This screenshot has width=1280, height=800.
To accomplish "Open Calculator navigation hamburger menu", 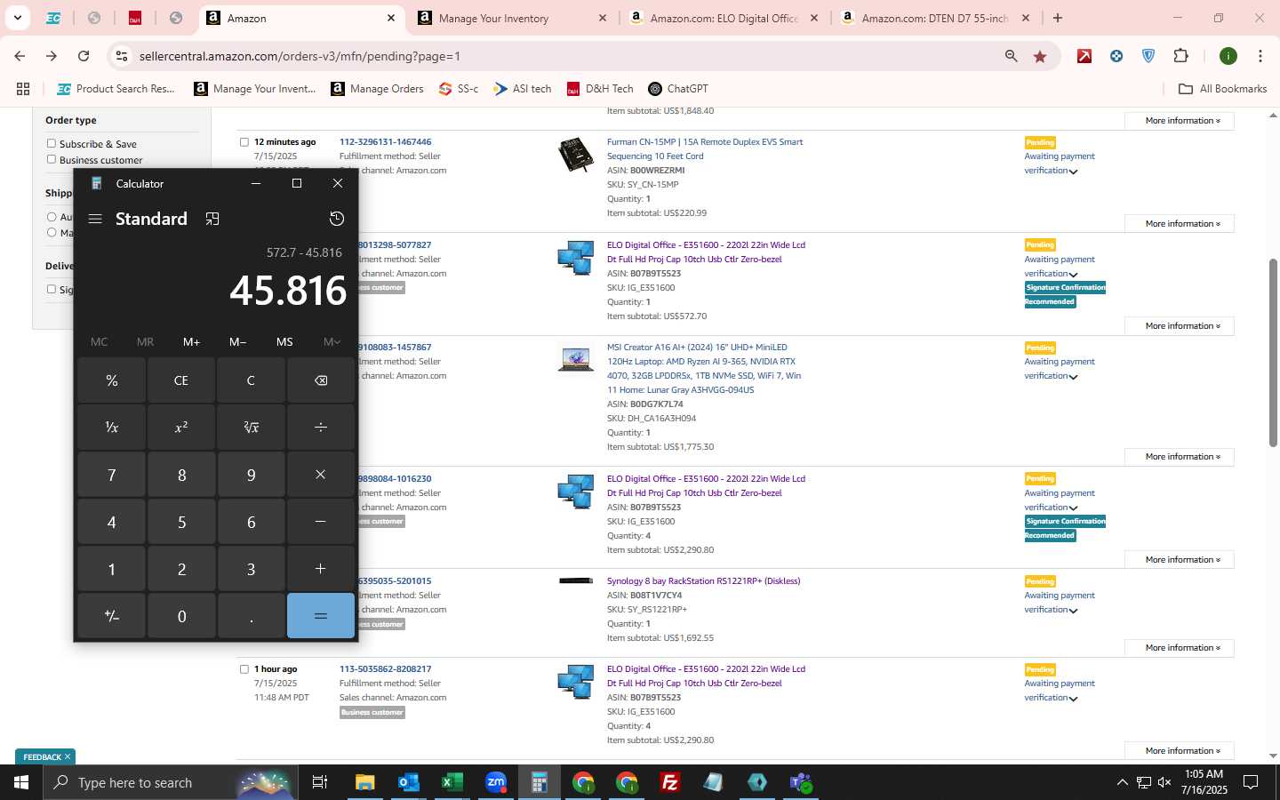I will point(95,219).
